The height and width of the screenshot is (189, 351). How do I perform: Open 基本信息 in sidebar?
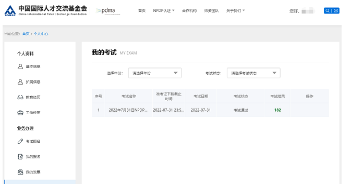[x=33, y=66]
